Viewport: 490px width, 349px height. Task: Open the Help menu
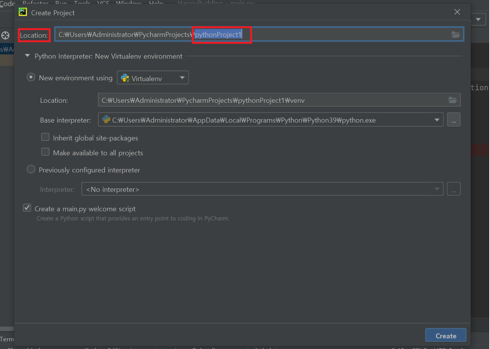coord(156,3)
